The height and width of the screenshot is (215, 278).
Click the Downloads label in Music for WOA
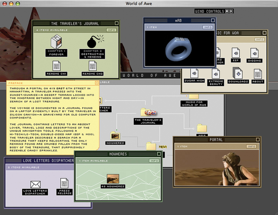(238, 82)
